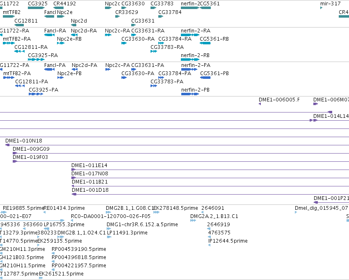Screen dimensions: 349x280
Task: Select the mir-317 gene marker
Action: tap(322, 8)
